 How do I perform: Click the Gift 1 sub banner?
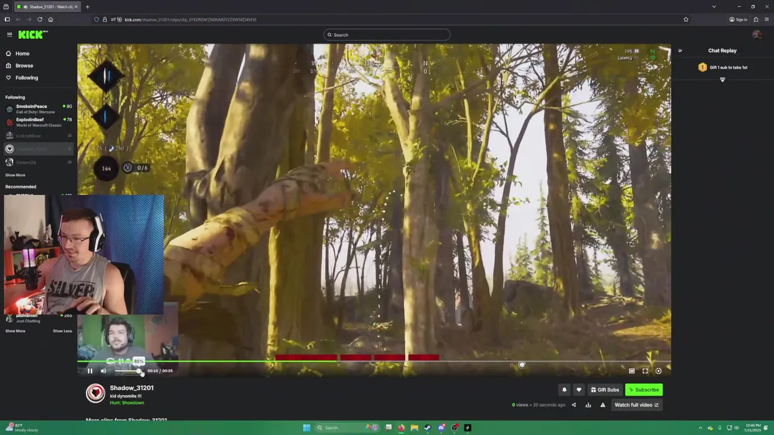click(723, 67)
